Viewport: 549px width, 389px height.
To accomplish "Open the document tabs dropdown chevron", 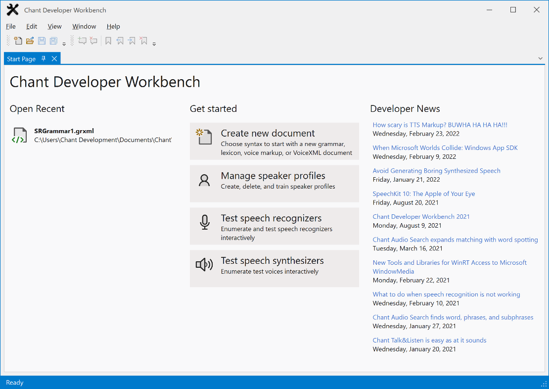I will point(540,58).
